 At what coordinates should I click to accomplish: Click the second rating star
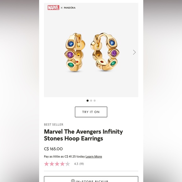[52, 164]
